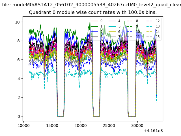Select the green solid legend entry 1
This screenshot has height=136, width=181.
pos(97,26)
